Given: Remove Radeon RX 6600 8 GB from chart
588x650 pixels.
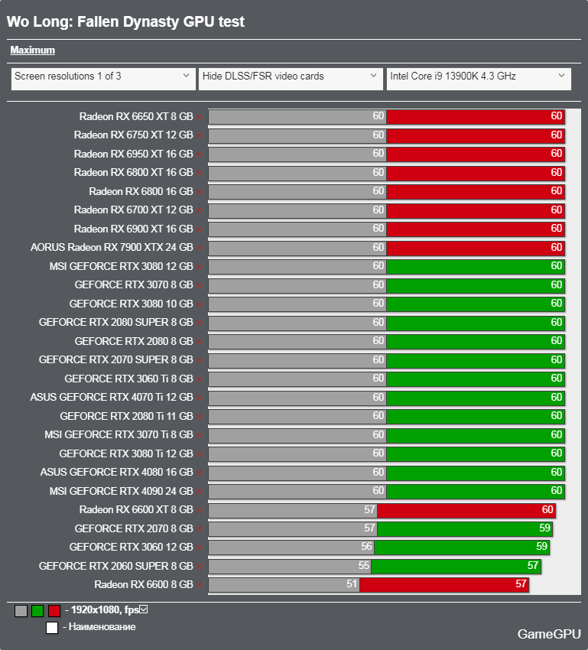Looking at the screenshot, I should (200, 585).
